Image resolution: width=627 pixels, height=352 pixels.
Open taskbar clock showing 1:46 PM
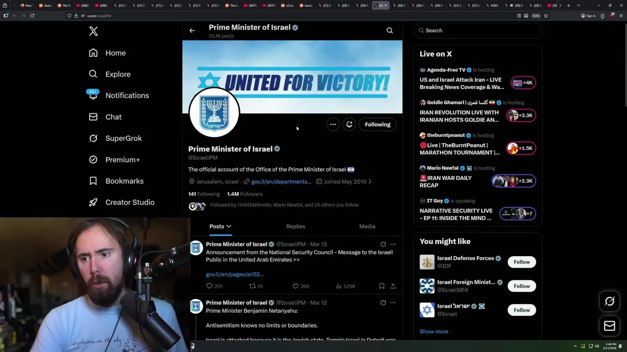point(610,346)
